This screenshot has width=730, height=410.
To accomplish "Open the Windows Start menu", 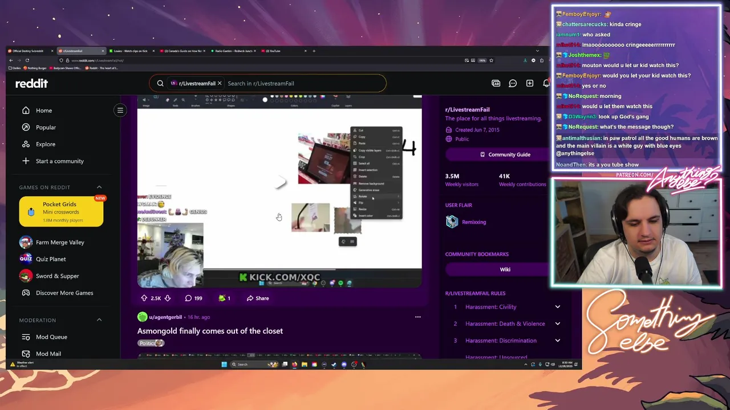I will (x=224, y=364).
